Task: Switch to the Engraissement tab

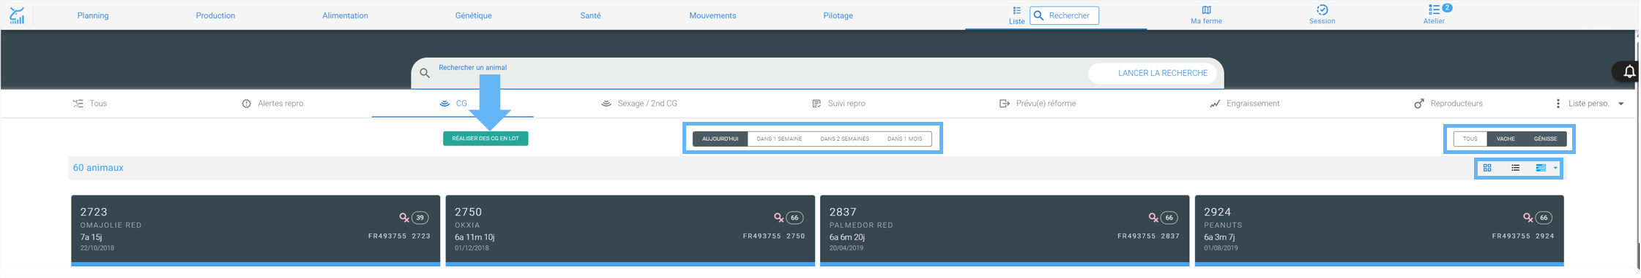Action: pyautogui.click(x=1245, y=104)
